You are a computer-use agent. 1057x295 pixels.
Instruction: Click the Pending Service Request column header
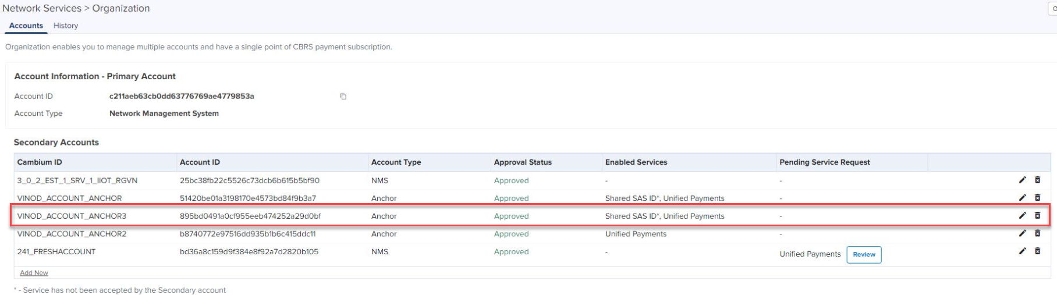click(825, 162)
